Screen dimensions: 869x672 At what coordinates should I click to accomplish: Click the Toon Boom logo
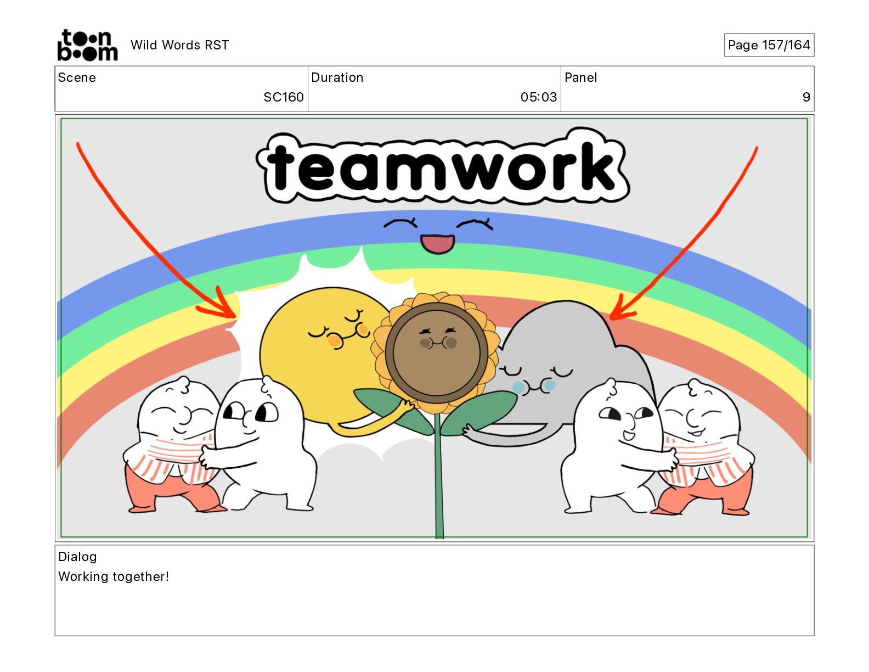coord(87,45)
